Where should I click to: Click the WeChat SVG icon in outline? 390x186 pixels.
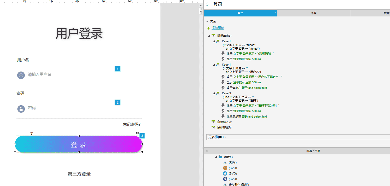[x=225, y=179]
